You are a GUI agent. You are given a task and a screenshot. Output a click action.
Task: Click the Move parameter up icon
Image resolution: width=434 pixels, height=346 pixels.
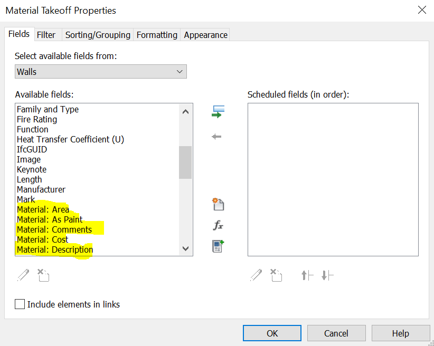pyautogui.click(x=307, y=275)
